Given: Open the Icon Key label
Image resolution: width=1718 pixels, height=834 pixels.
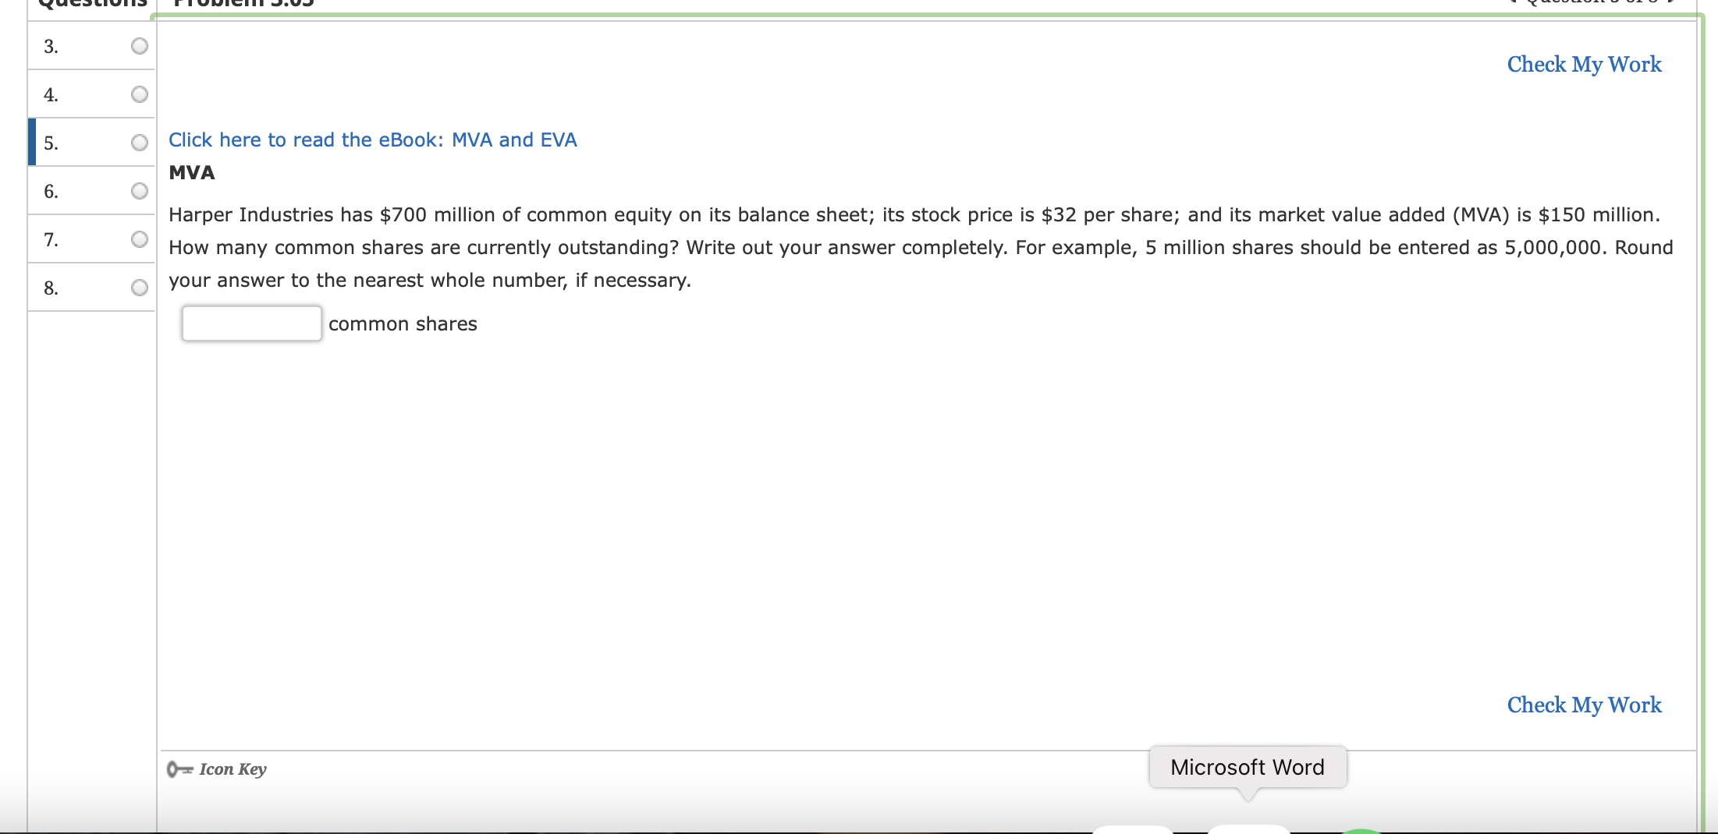Looking at the screenshot, I should pos(232,769).
